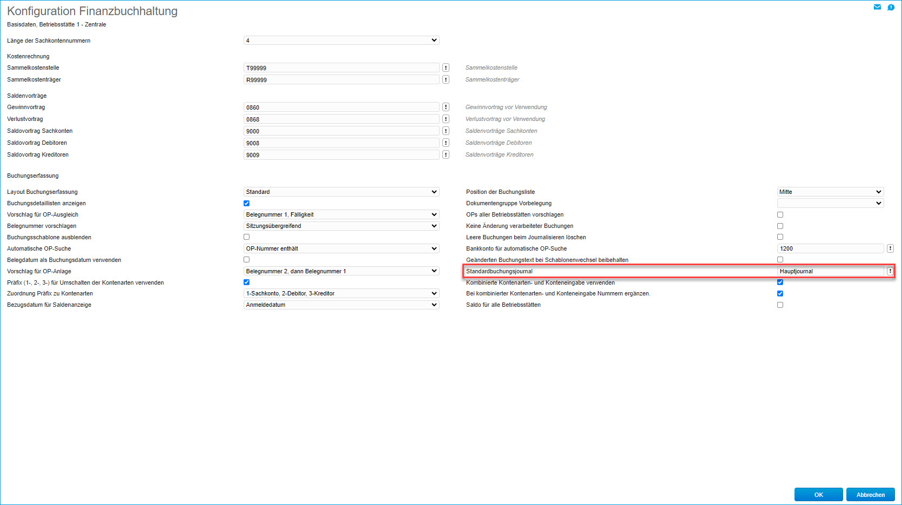This screenshot has width=902, height=505.
Task: Click the Kostenrechnung section heading
Action: pyautogui.click(x=28, y=56)
